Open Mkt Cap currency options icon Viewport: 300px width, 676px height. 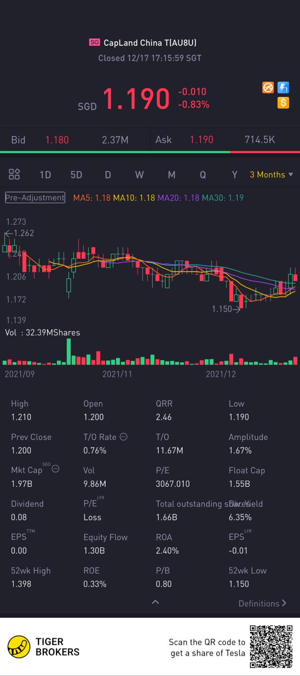coord(56,469)
